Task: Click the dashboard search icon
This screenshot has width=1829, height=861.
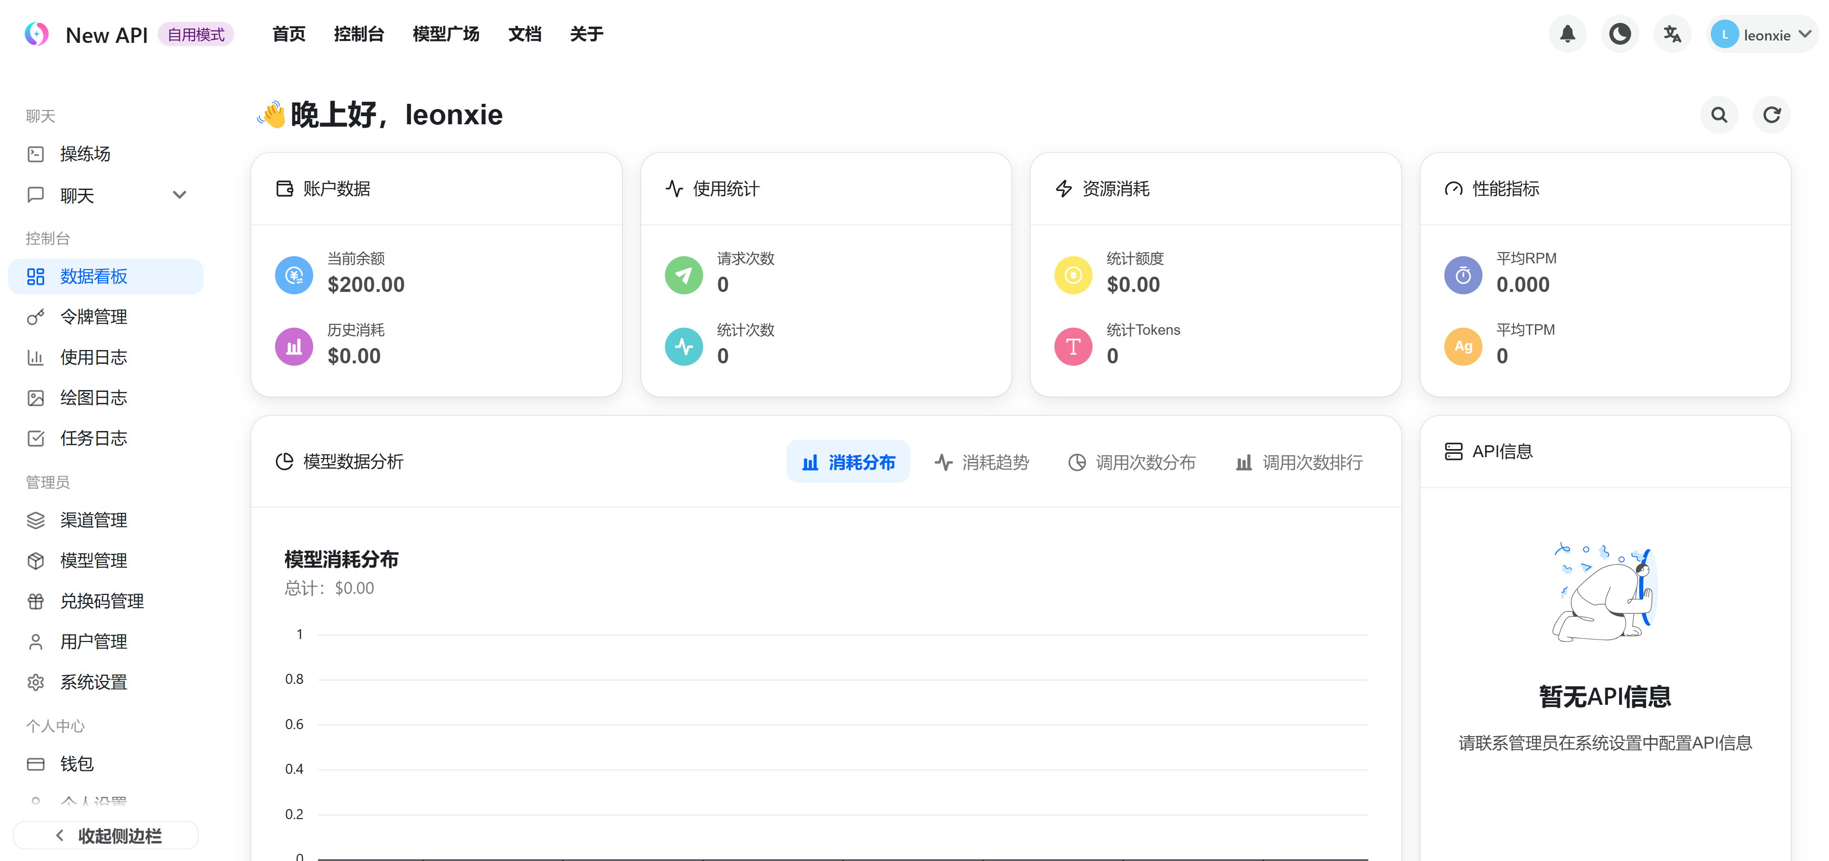Action: pyautogui.click(x=1719, y=115)
